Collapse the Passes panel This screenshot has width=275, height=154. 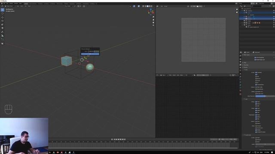tap(245, 67)
